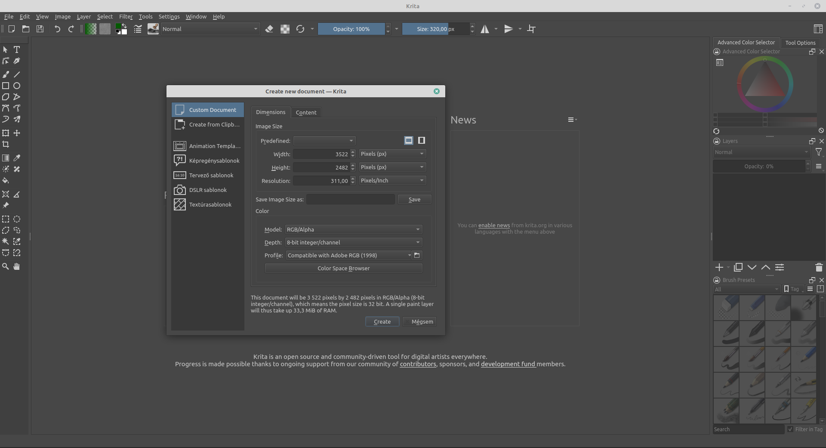Click the Create button
The image size is (826, 448).
tap(382, 321)
